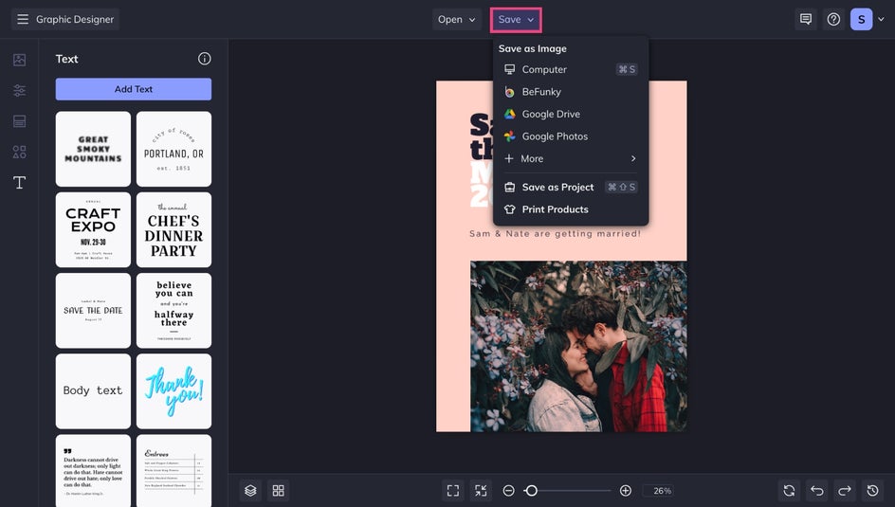Open the Open dropdown menu

(x=457, y=19)
